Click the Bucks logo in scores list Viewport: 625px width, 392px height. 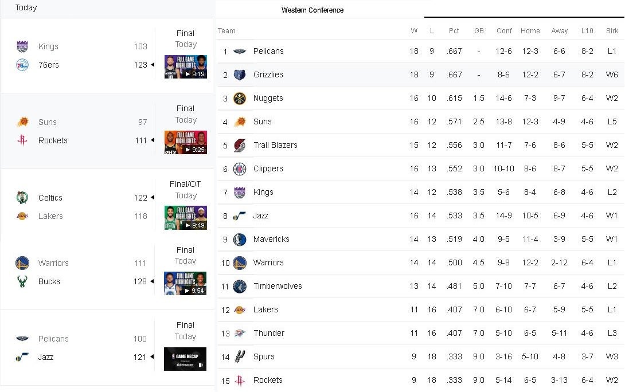coord(22,281)
